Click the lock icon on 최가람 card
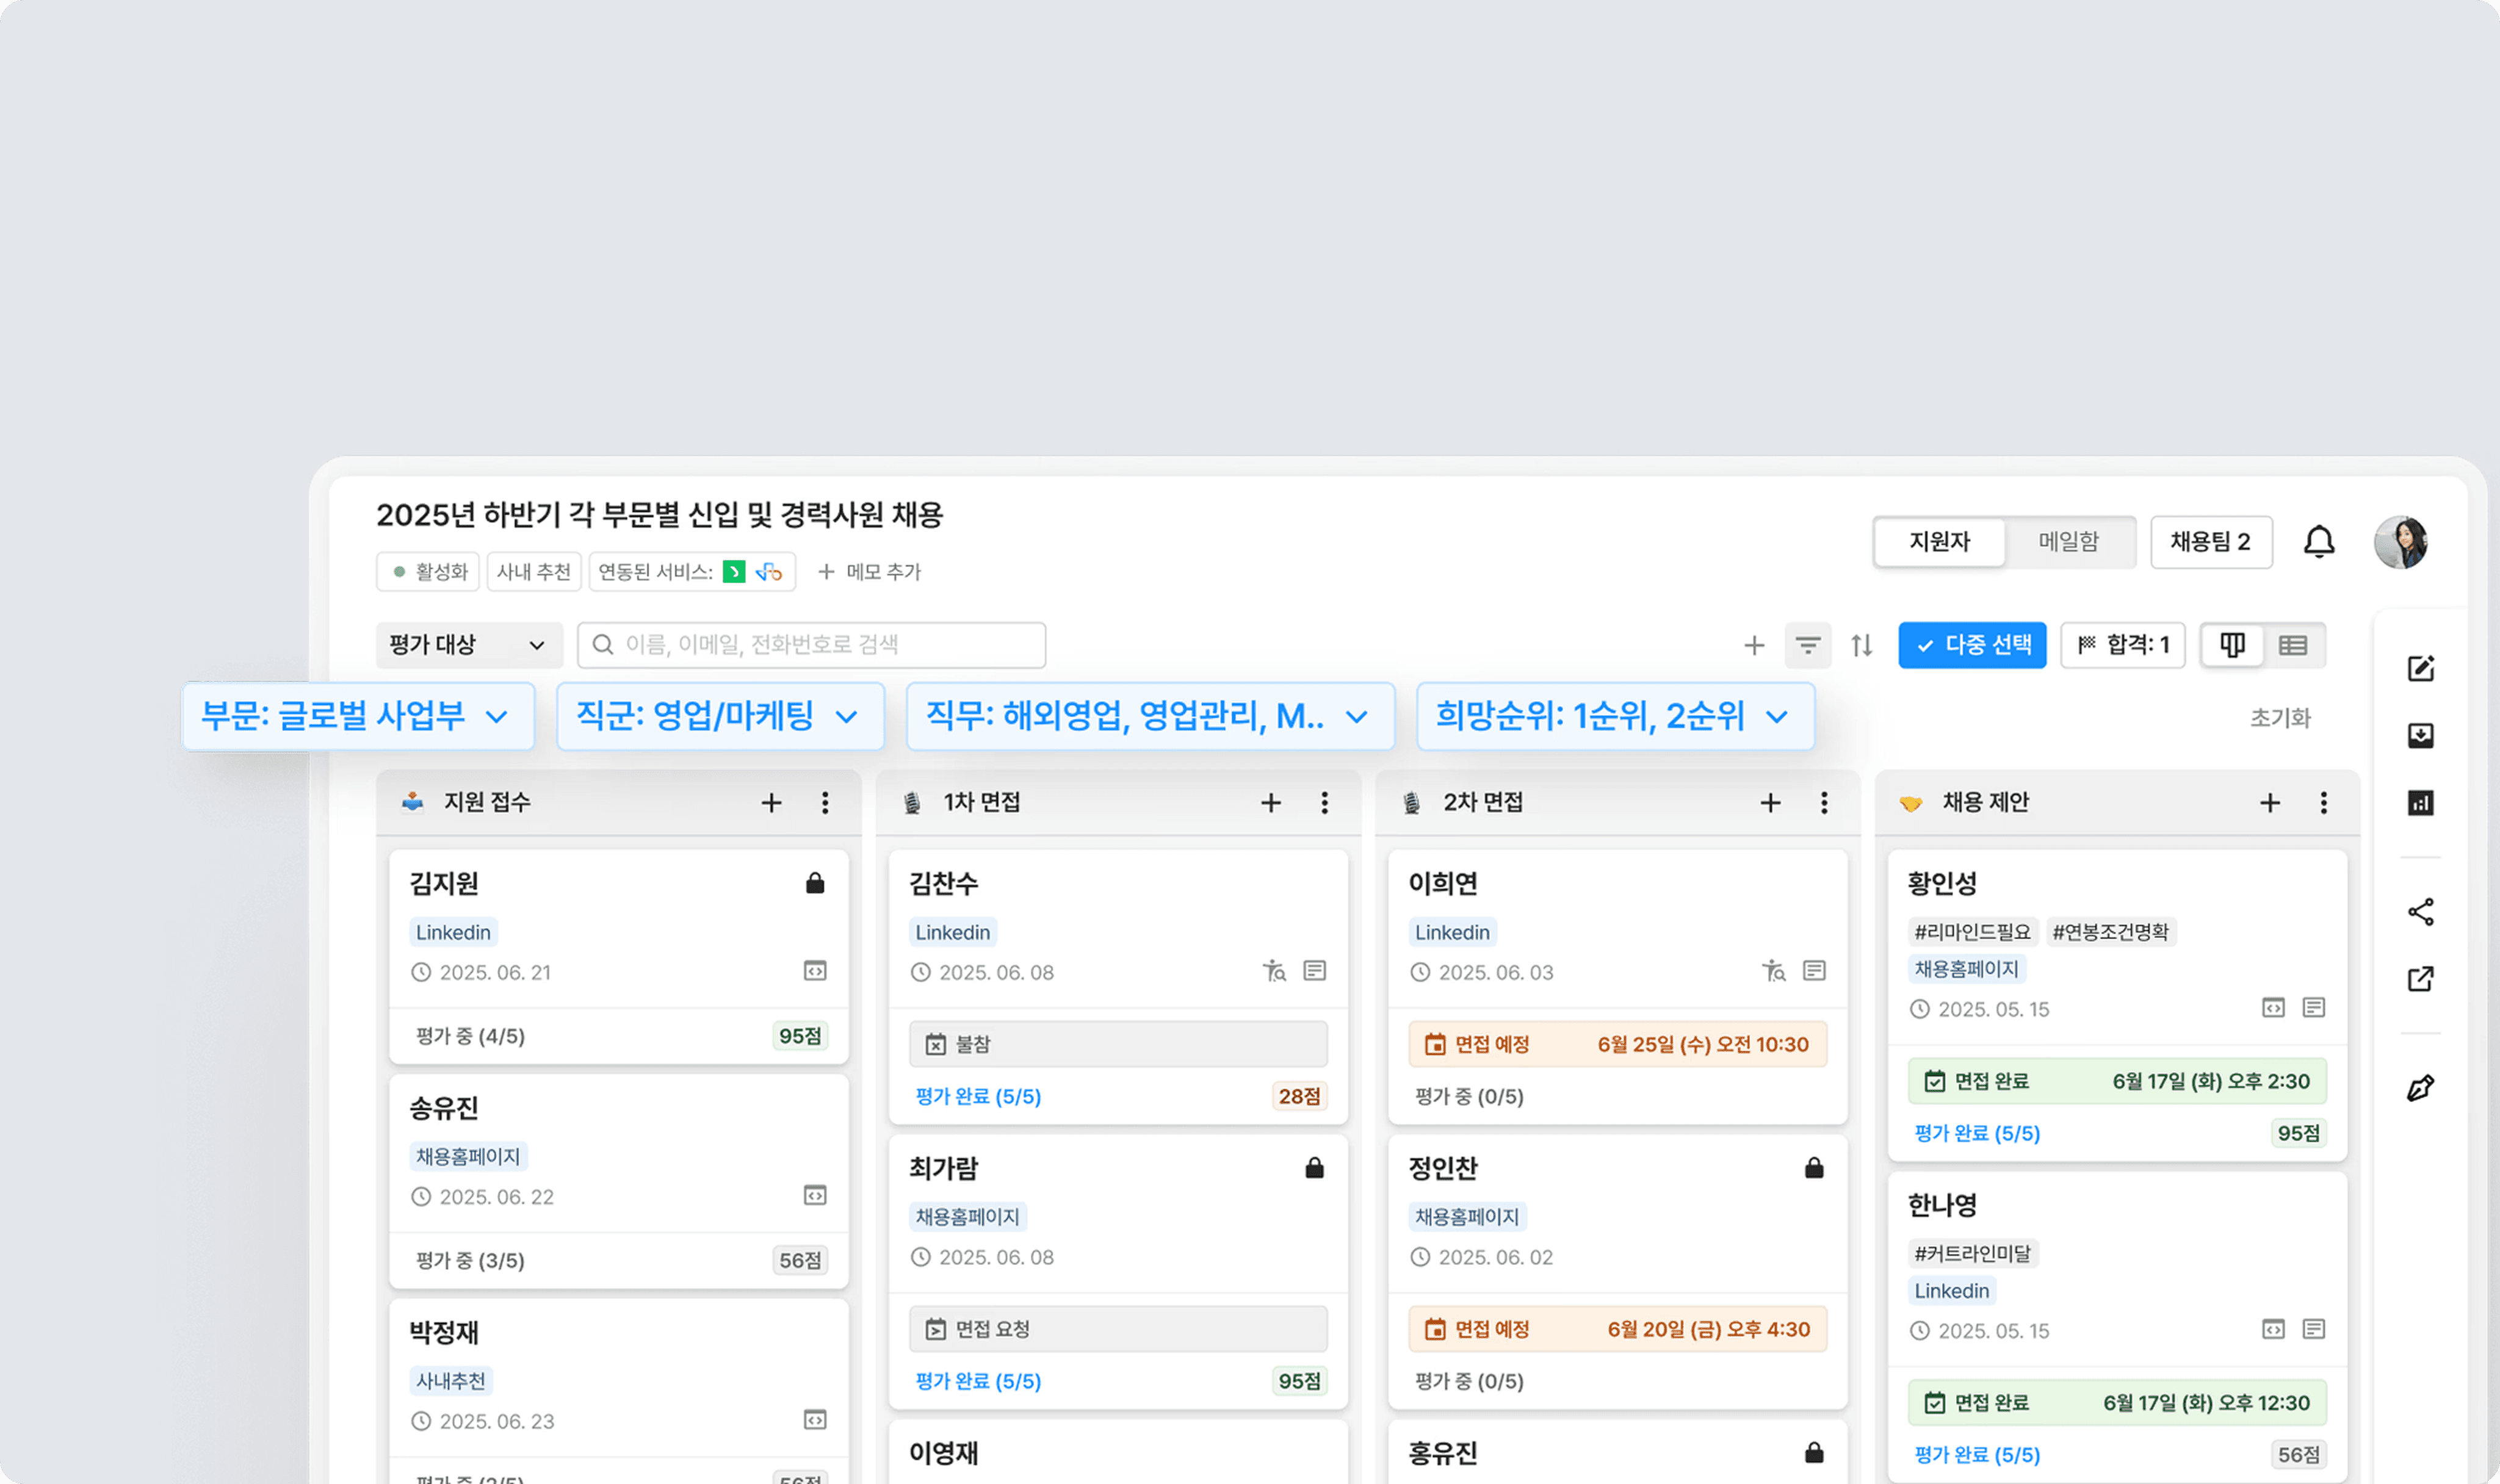This screenshot has width=2500, height=1484. click(x=1314, y=1167)
